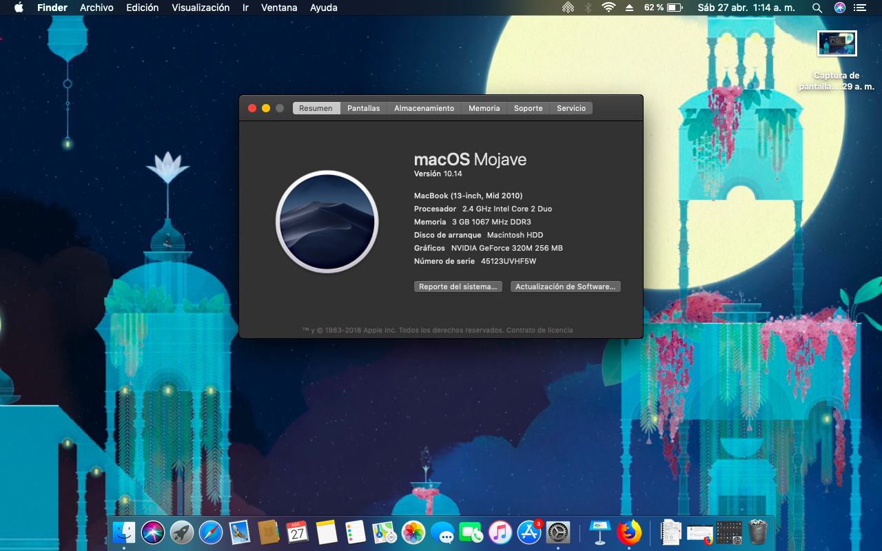
Task: Click the MacBook (13-inch, Mid 2010) text
Action: 469,196
